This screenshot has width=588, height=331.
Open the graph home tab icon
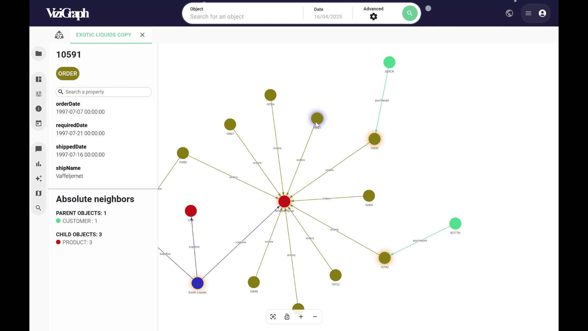[x=59, y=35]
